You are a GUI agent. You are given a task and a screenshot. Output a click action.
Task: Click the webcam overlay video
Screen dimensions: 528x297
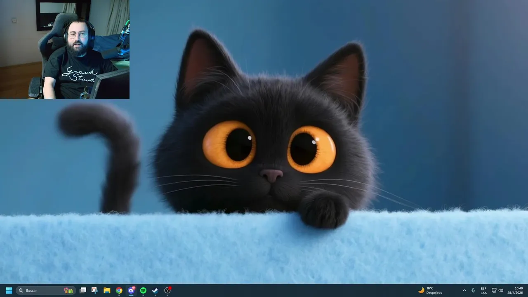65,49
